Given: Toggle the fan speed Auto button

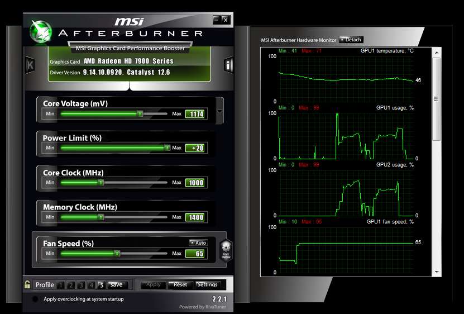Looking at the screenshot, I should click(x=198, y=243).
